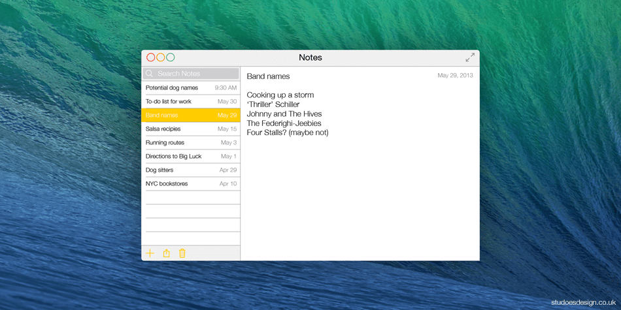Viewport: 621px width, 310px height.
Task: Click the May 29, 2013 date in the editor
Action: (x=455, y=76)
